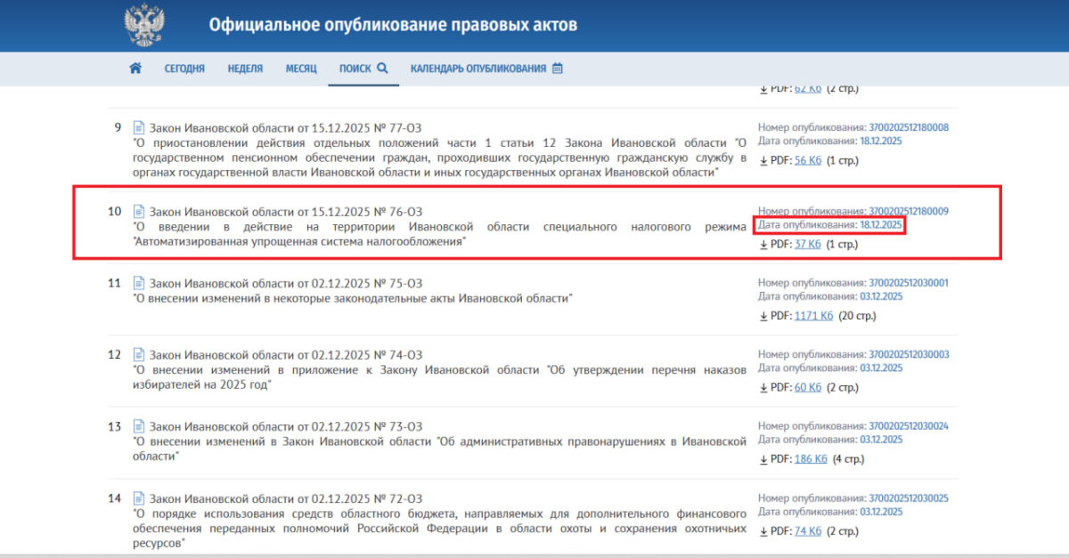Click publication date of law № 75-ОЗ
Screen dimensions: 1069x558
[882, 296]
